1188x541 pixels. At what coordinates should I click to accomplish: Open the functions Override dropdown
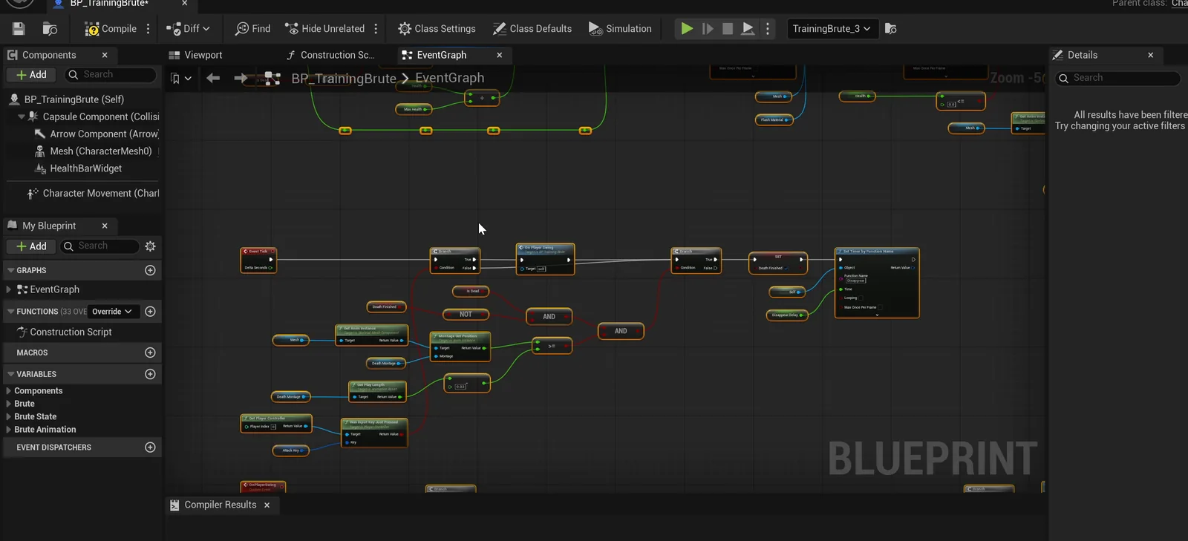112,312
